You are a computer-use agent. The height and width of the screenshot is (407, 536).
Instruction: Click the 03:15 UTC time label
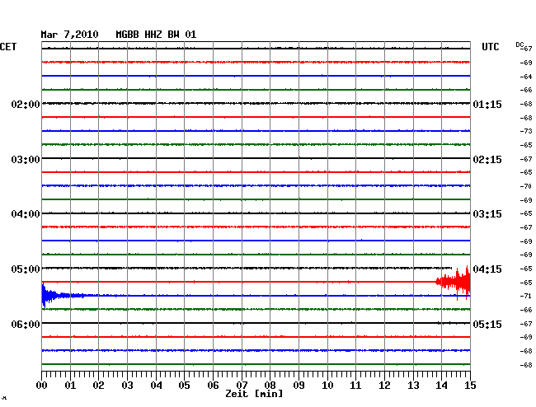pyautogui.click(x=487, y=214)
